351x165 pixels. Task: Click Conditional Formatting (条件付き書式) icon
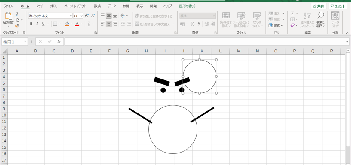pyautogui.click(x=226, y=20)
